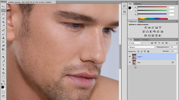Toggle lock image pixels brush icon
The height and width of the screenshot is (100, 179).
pyautogui.click(x=142, y=51)
